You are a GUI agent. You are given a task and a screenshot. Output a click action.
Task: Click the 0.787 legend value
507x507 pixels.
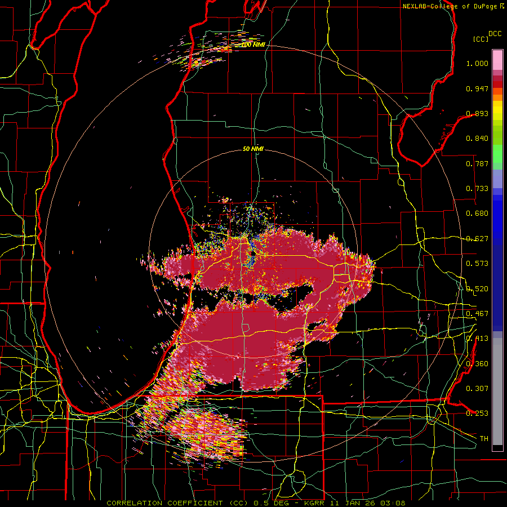[477, 163]
